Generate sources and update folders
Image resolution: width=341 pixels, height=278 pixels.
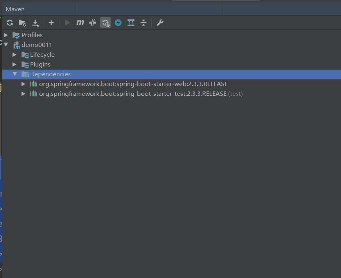22,22
